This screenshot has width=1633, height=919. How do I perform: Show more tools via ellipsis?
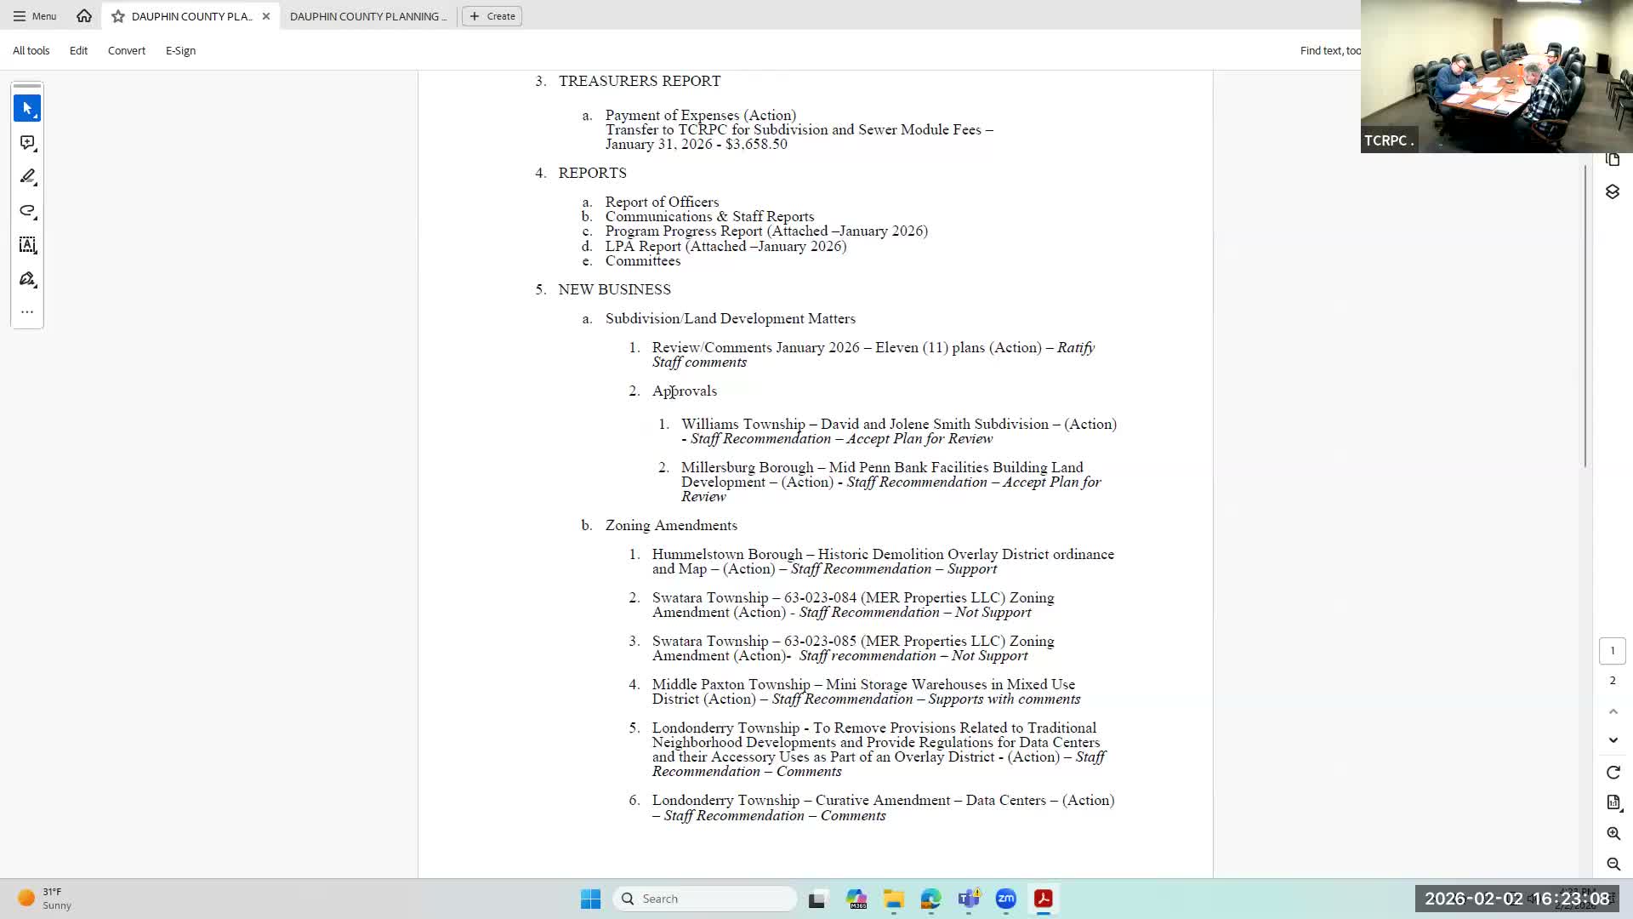(x=27, y=311)
